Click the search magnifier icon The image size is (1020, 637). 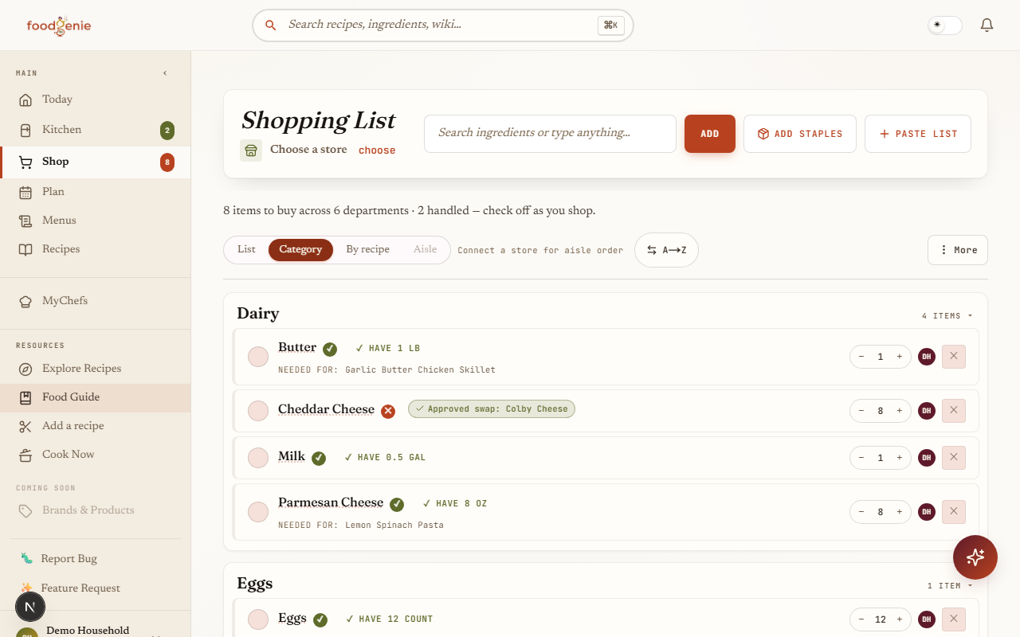tap(271, 25)
